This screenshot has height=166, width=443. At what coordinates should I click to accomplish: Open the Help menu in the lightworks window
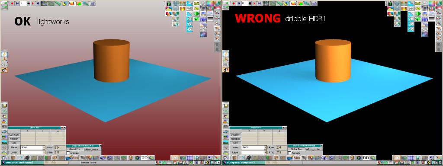(x=53, y=163)
